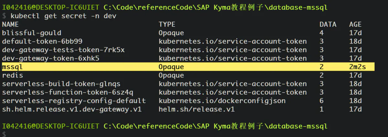Click service-account-token type in default-token-6bb99 row
388x137 pixels.
[x=232, y=41]
